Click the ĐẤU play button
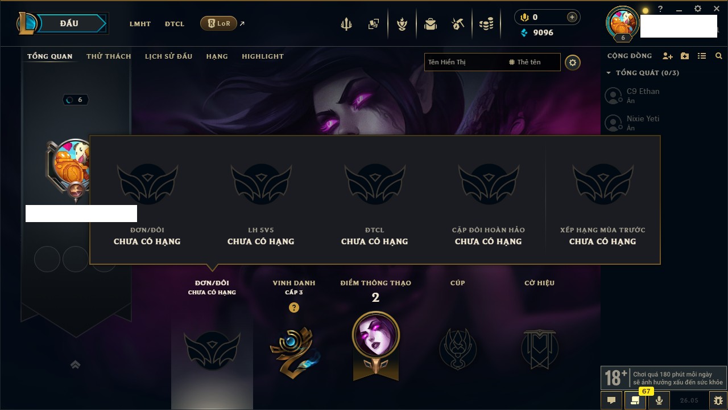The height and width of the screenshot is (410, 728). point(69,23)
